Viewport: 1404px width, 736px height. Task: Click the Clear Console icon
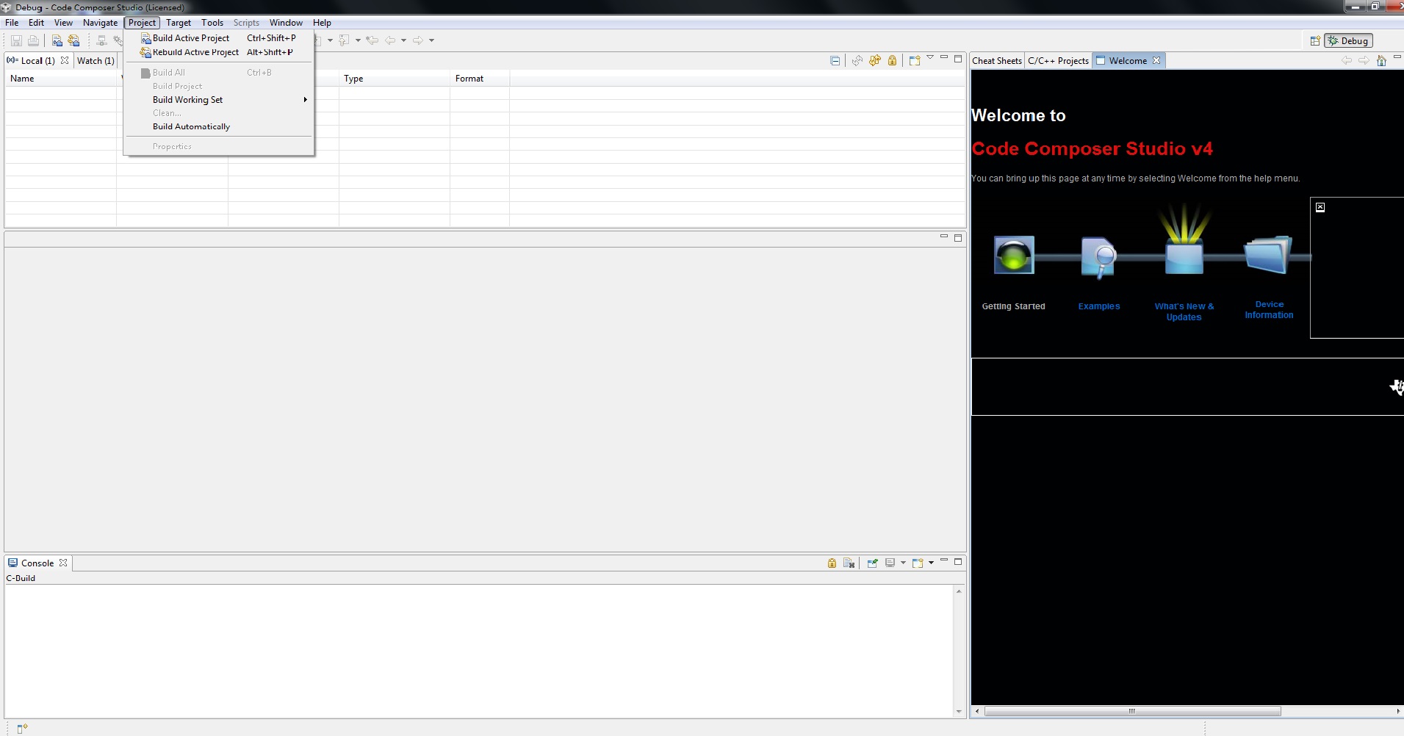[x=849, y=563]
